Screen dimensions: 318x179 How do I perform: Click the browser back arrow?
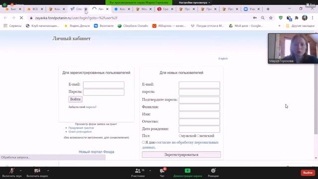(x=5, y=18)
